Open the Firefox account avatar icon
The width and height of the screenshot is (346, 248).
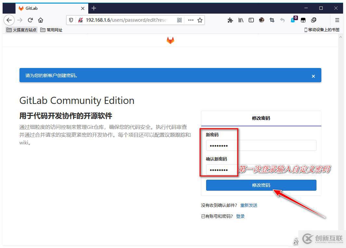(262, 20)
